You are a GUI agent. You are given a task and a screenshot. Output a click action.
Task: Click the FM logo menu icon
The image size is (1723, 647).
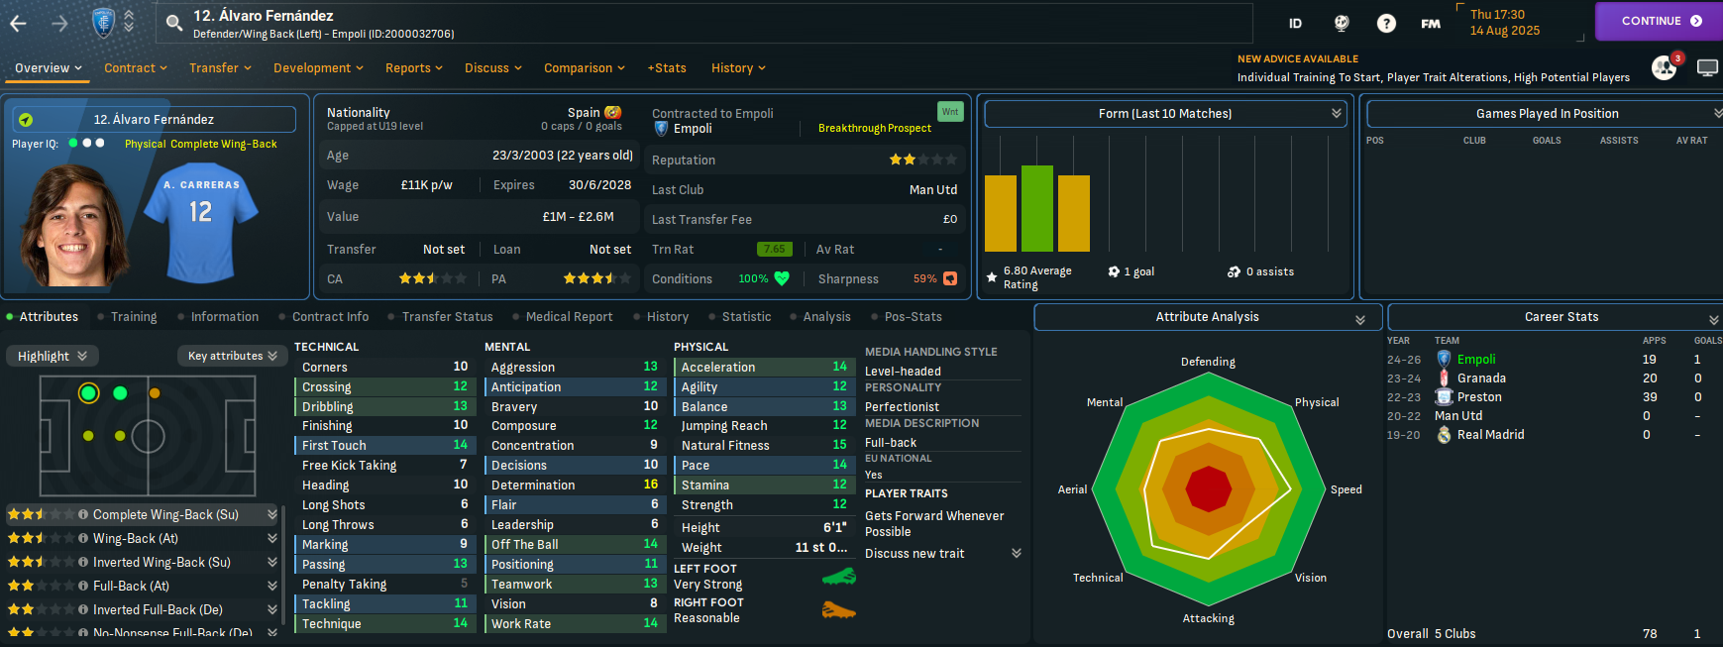click(x=1430, y=23)
